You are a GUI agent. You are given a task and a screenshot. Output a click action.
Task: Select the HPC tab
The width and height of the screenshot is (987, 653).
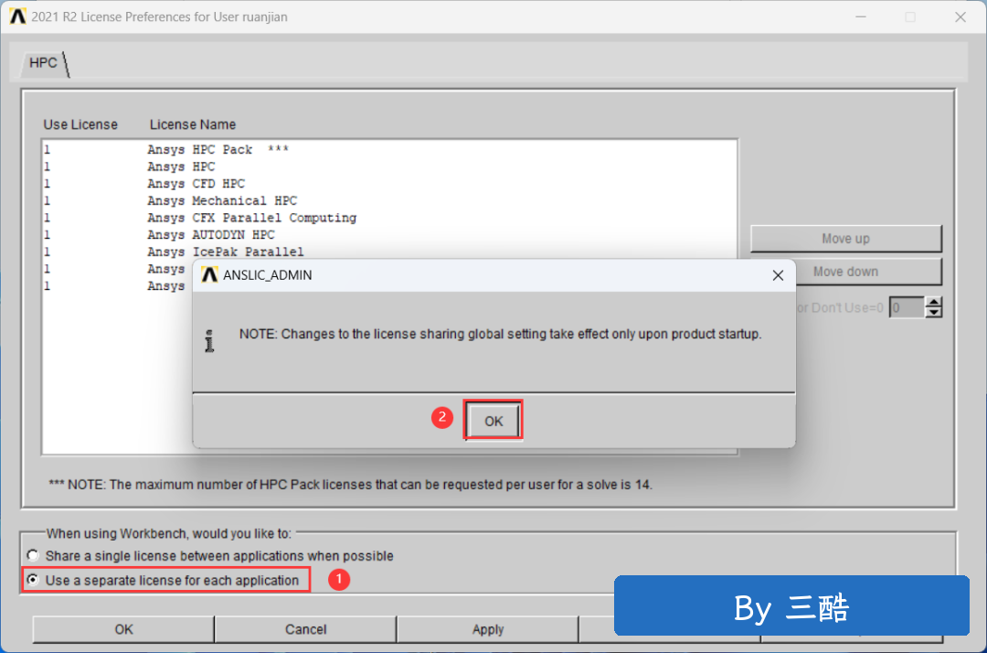(43, 63)
